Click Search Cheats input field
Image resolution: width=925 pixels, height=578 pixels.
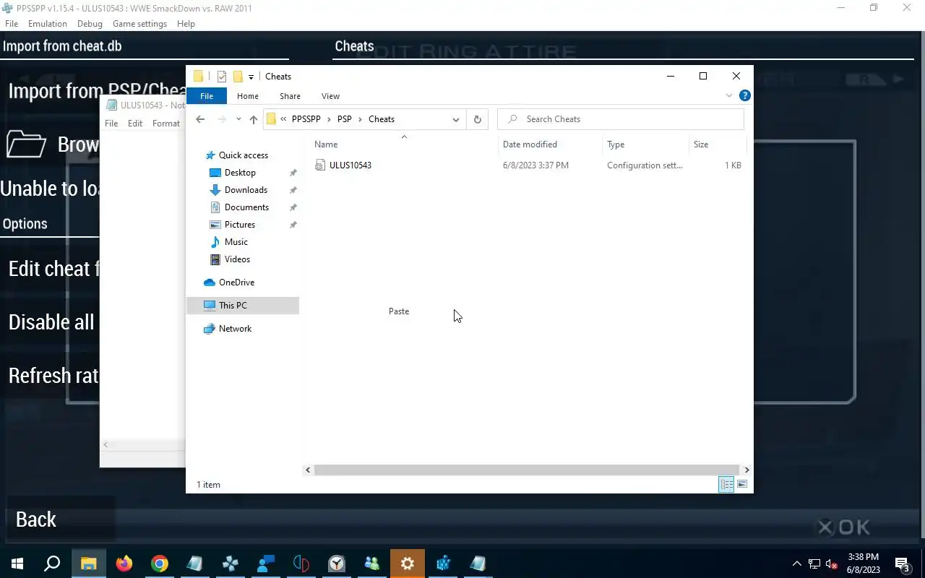click(621, 119)
